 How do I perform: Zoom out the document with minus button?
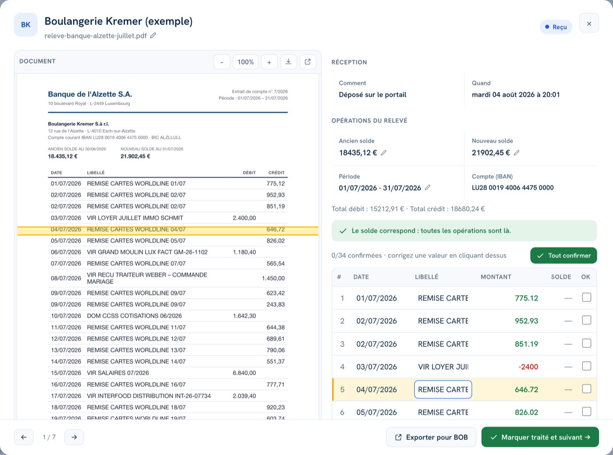coord(222,62)
